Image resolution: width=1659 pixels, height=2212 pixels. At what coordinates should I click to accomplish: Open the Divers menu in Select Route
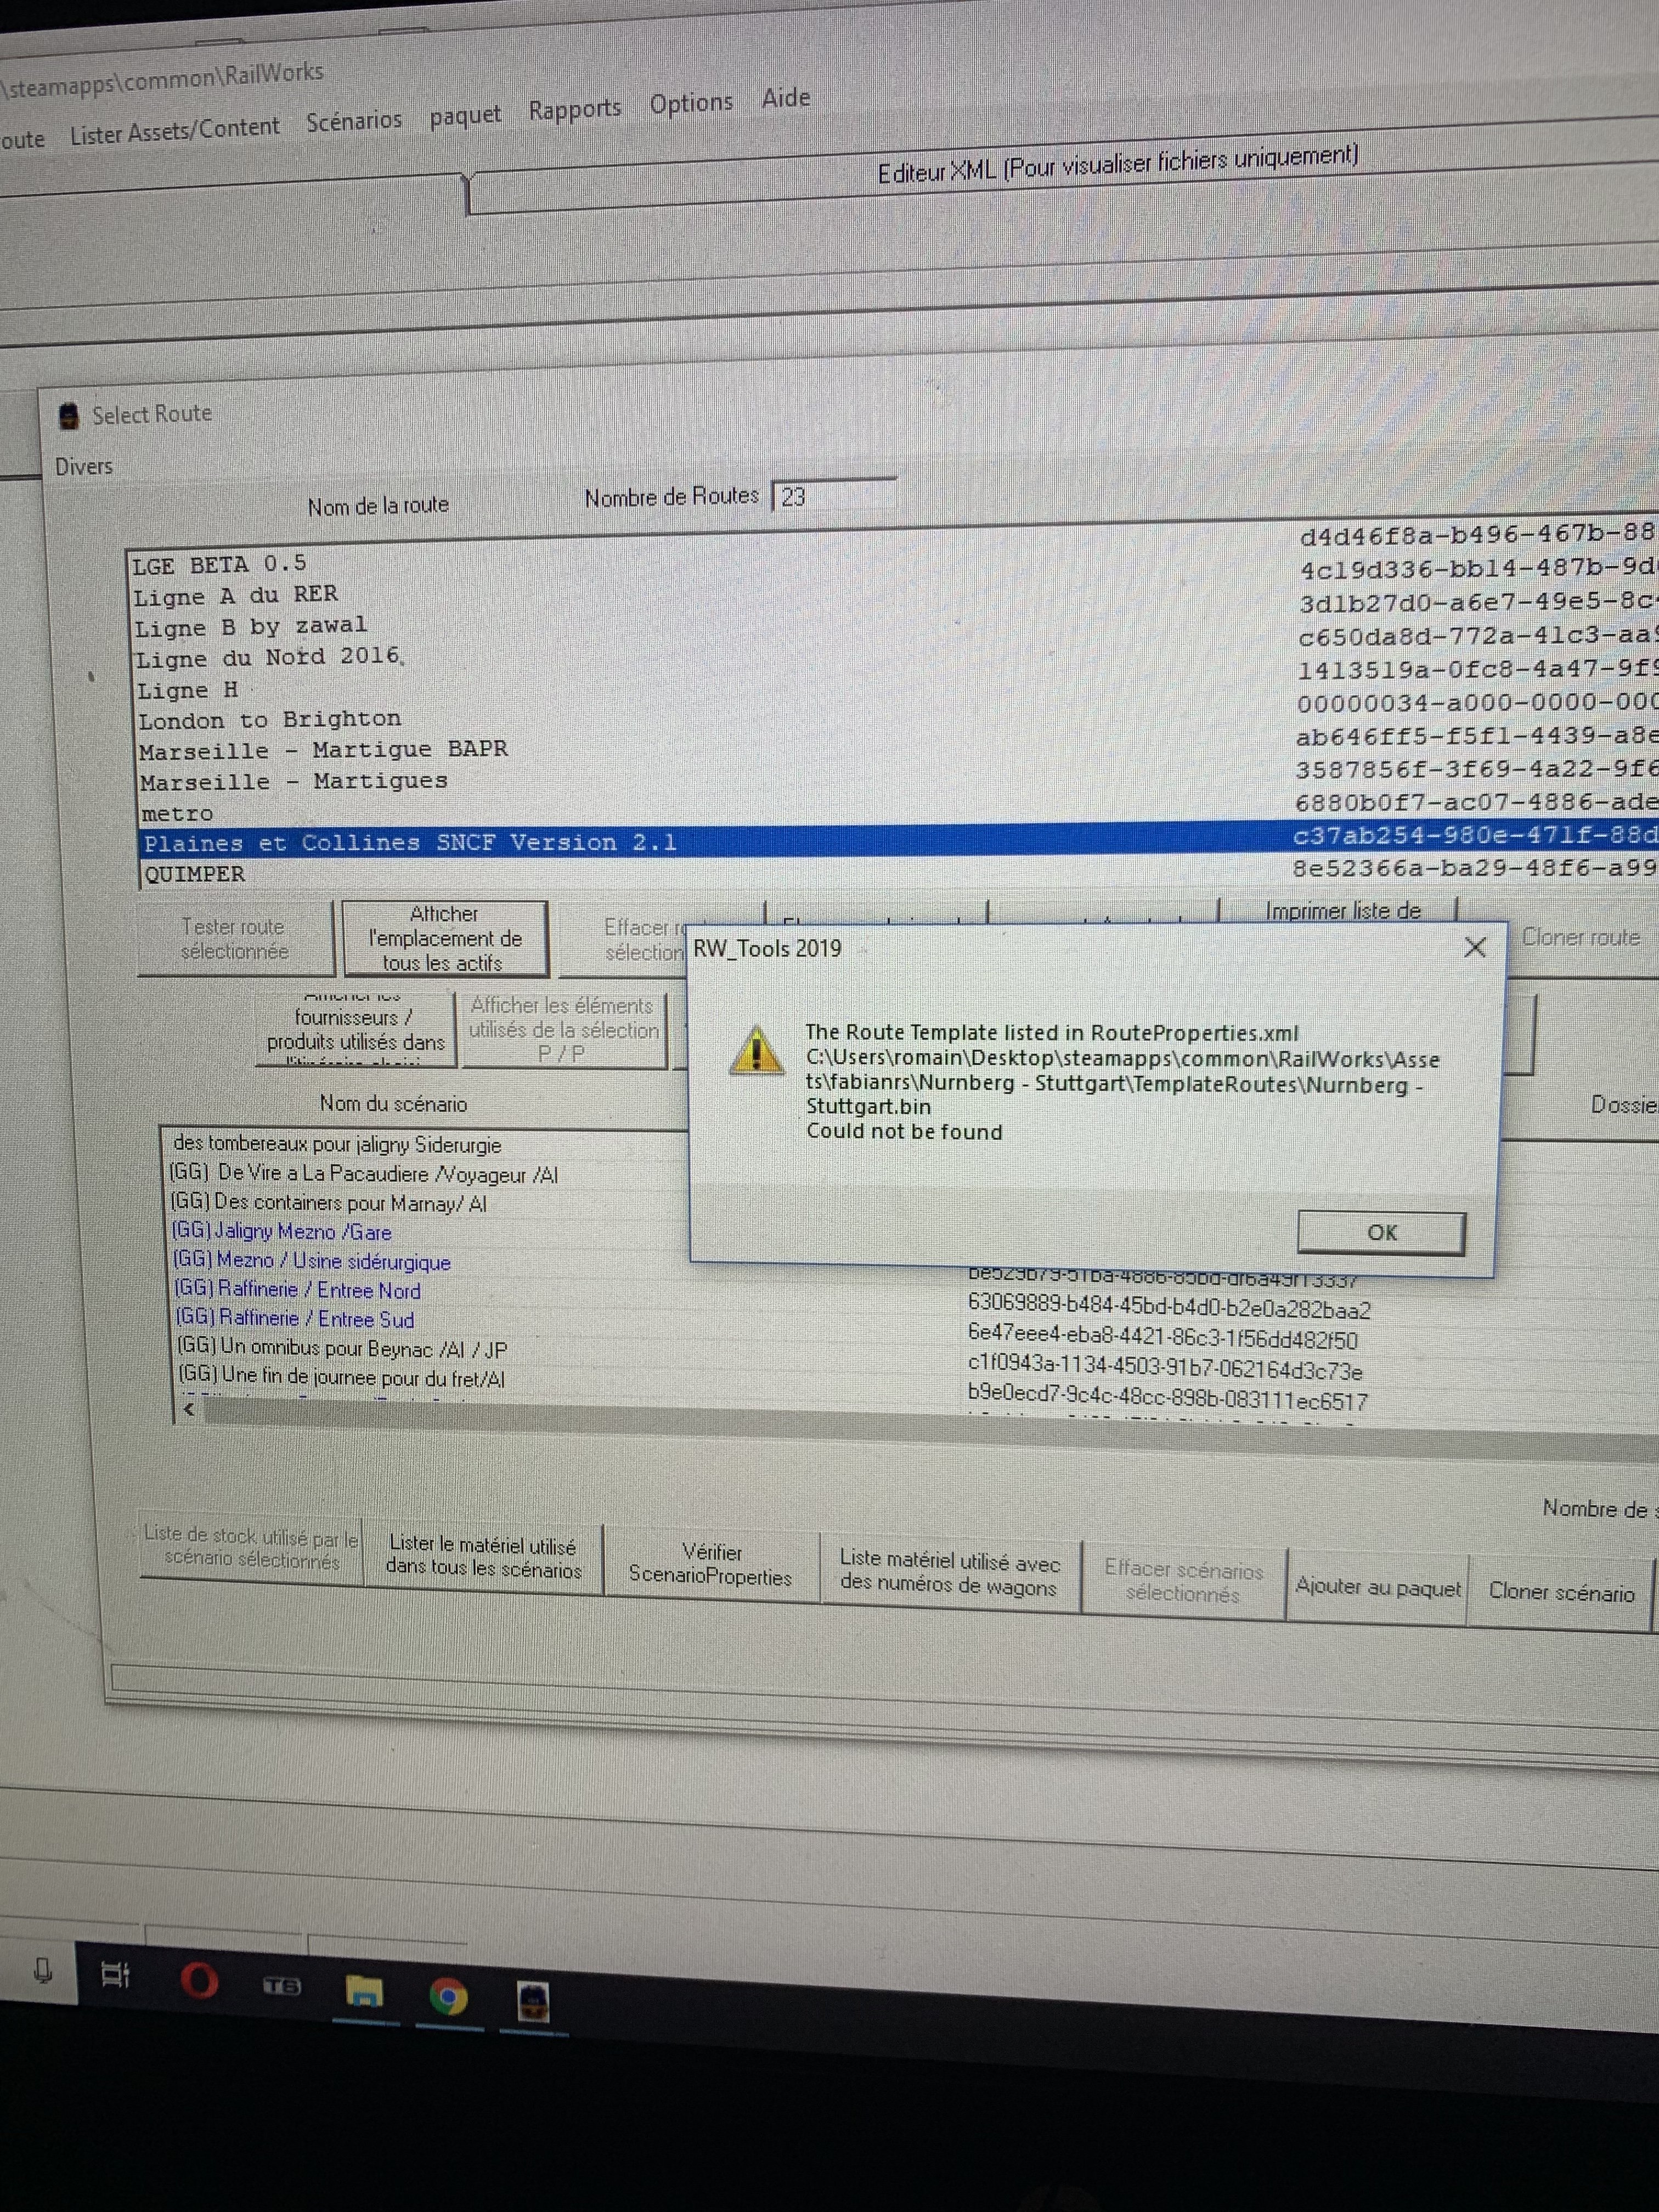point(84,466)
